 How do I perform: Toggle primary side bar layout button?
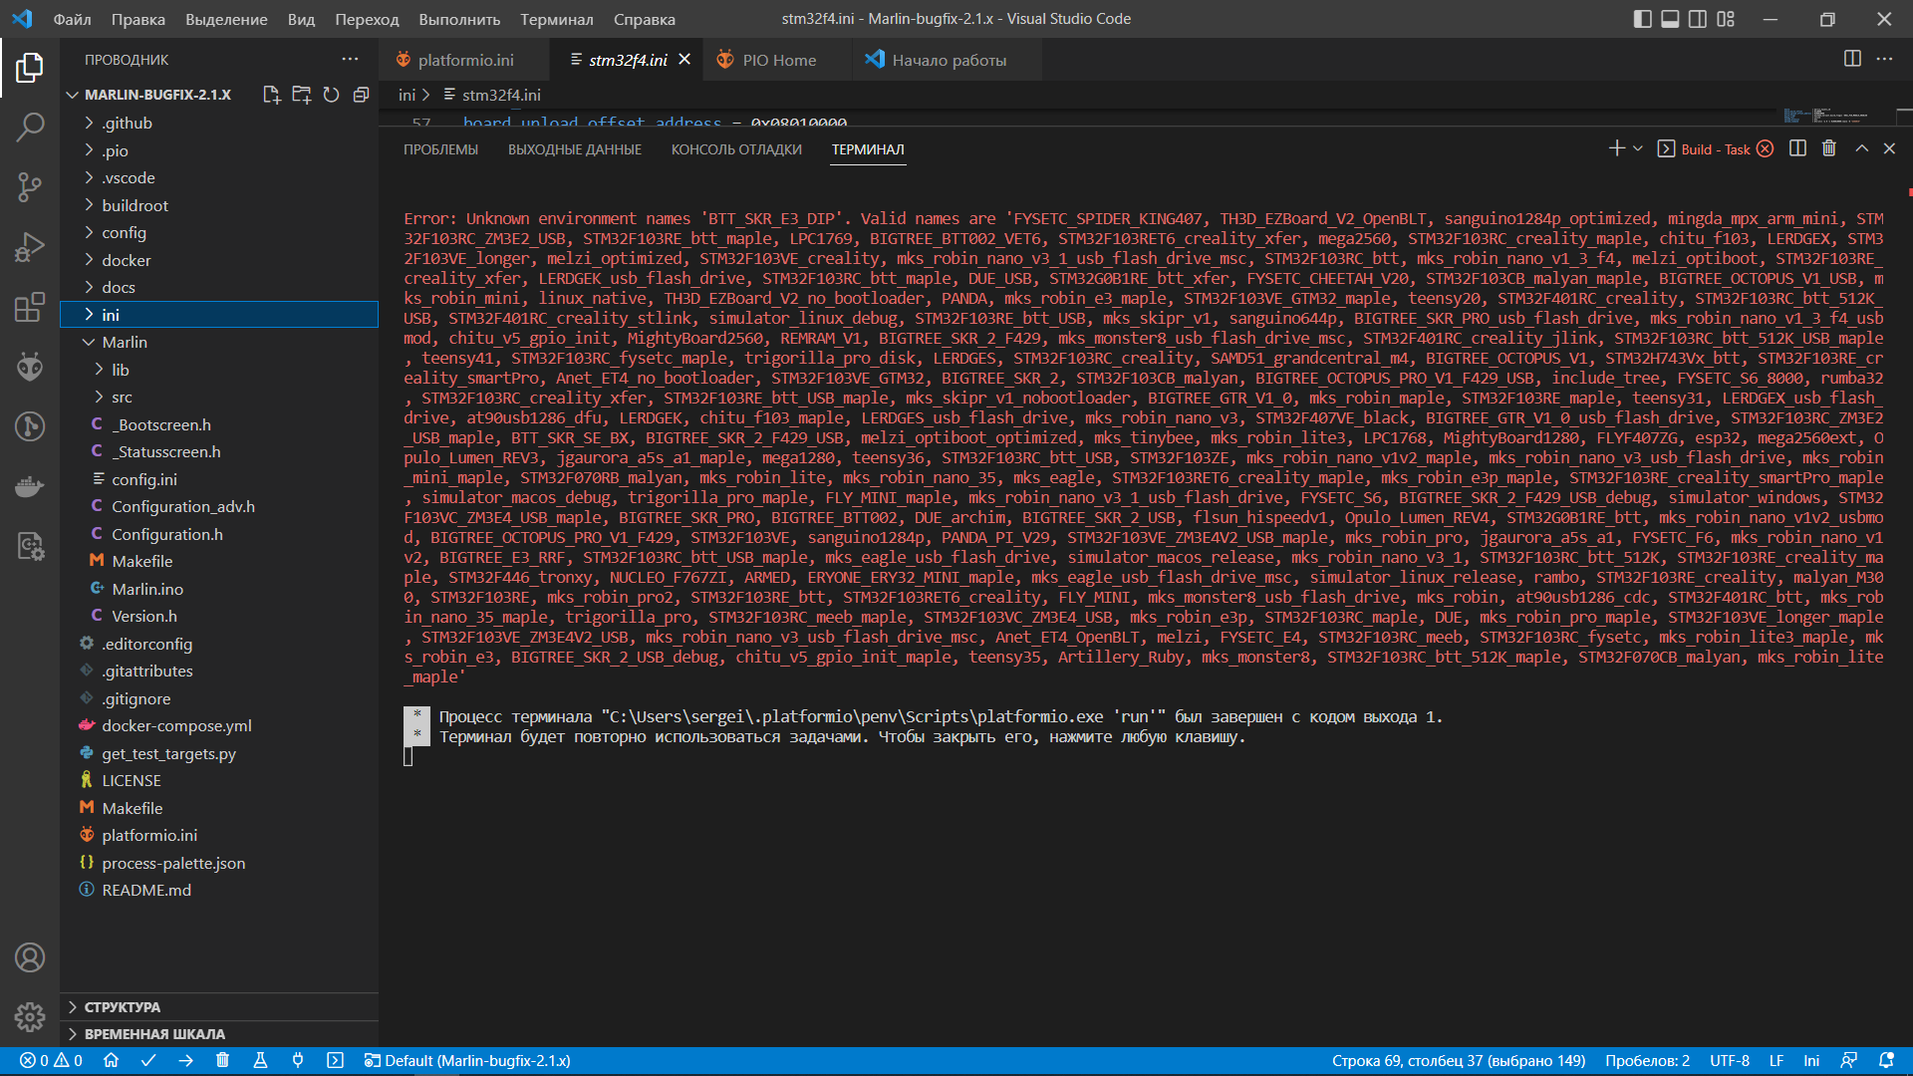point(1643,19)
